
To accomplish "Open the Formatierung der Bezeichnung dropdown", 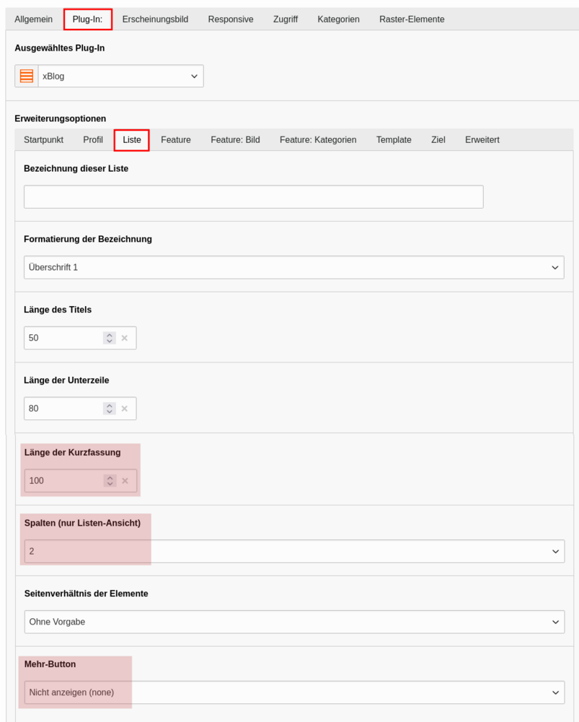I will [x=294, y=268].
